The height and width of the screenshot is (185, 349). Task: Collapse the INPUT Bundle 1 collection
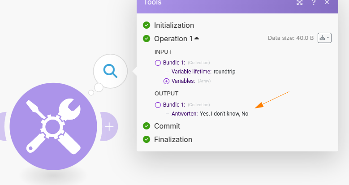[158, 63]
